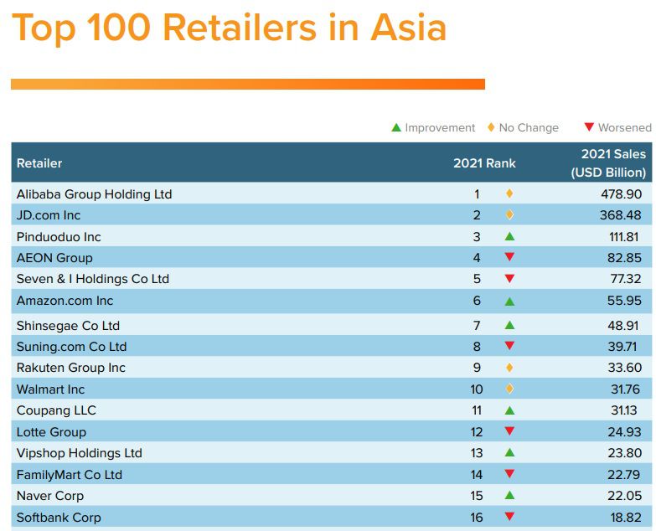Click the green Improvement triangle in the legend
The image size is (656, 531).
(396, 127)
